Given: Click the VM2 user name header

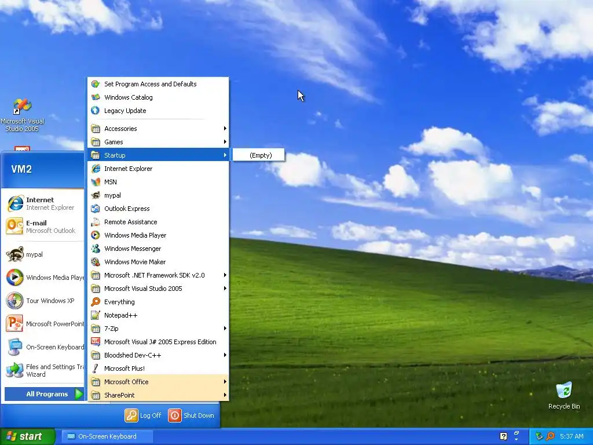Looking at the screenshot, I should [x=21, y=169].
